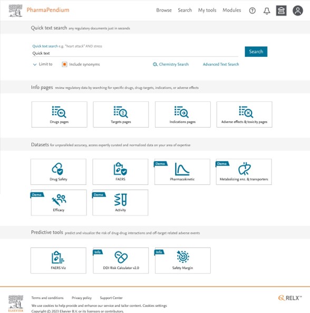Image resolution: width=310 pixels, height=313 pixels.
Task: Launch the Safety Margin target icon
Action: pyautogui.click(x=183, y=257)
